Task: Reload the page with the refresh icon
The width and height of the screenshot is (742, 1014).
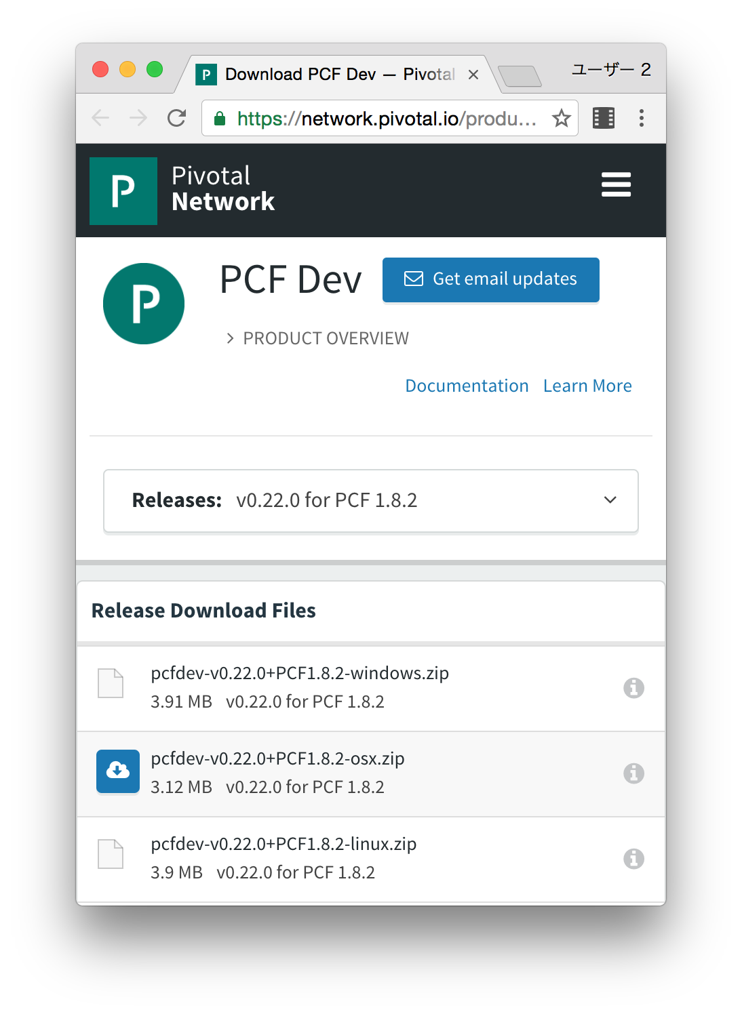Action: (x=177, y=118)
